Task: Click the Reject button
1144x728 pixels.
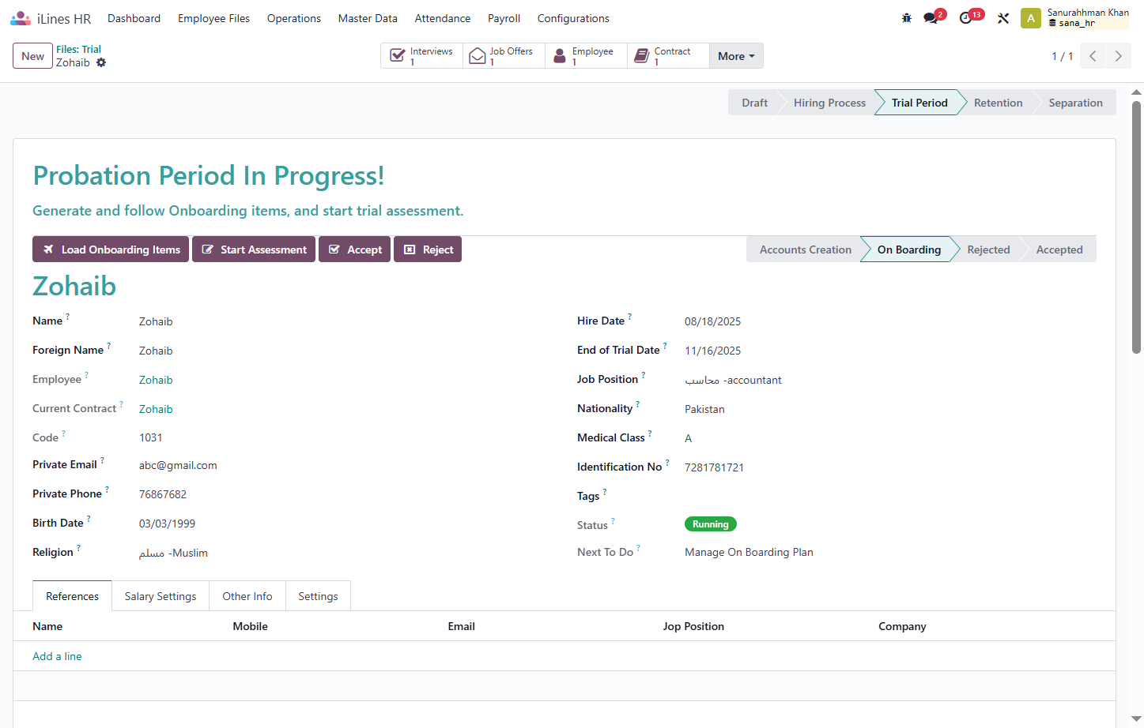Action: (x=428, y=250)
